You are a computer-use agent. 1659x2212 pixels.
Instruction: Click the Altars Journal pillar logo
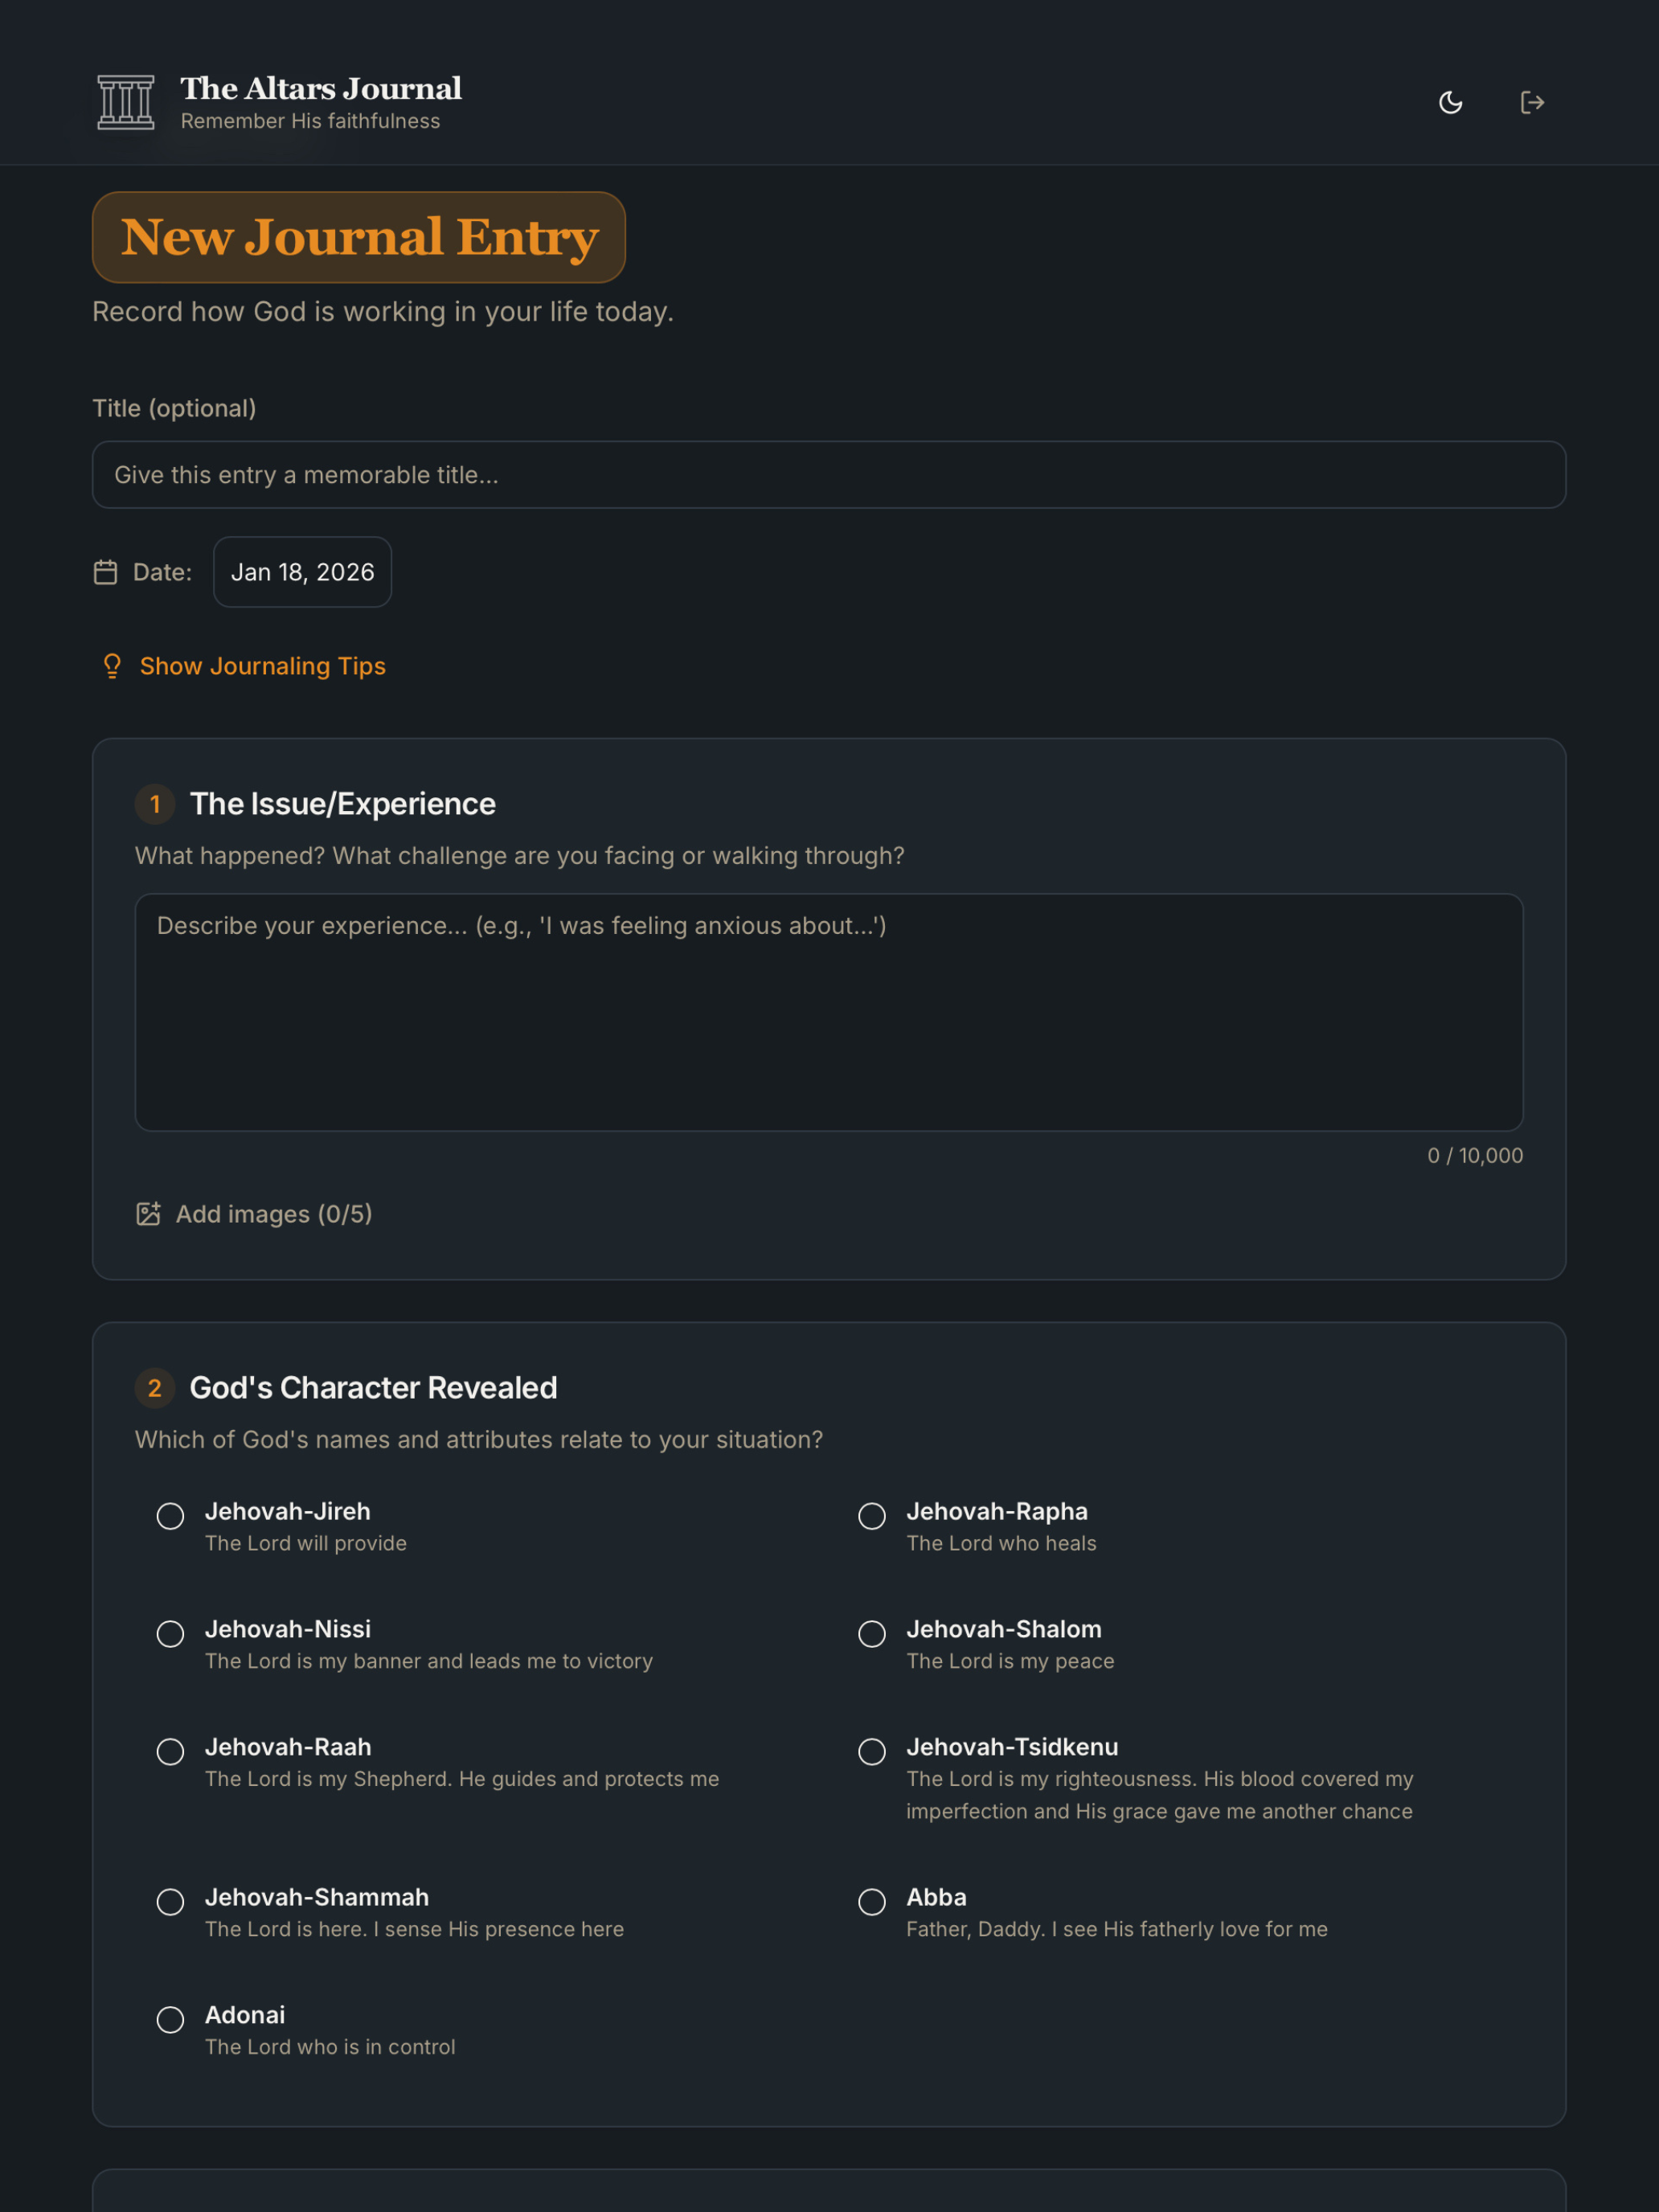coord(126,102)
